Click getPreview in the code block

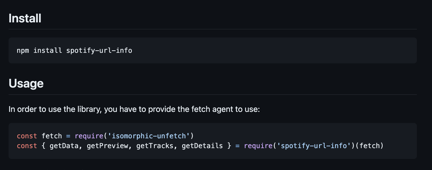tap(107, 146)
